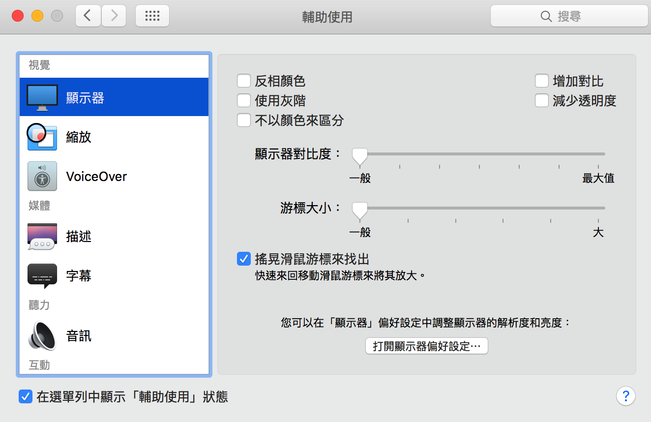Click the 打開顯示器偏好設定 button
The height and width of the screenshot is (422, 651).
(426, 346)
